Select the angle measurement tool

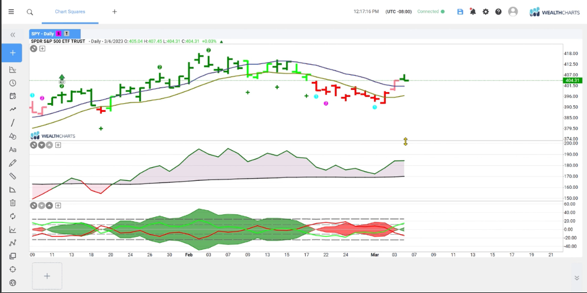13,189
